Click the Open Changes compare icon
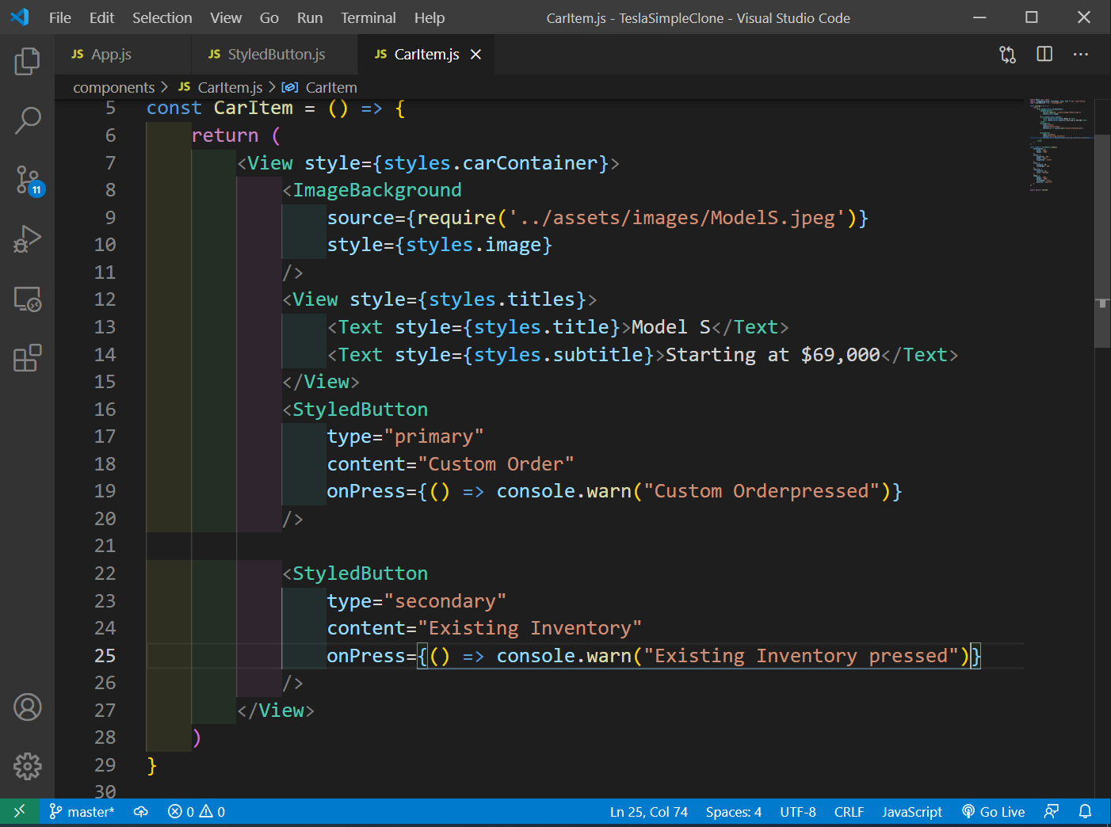This screenshot has width=1111, height=827. [x=1007, y=54]
